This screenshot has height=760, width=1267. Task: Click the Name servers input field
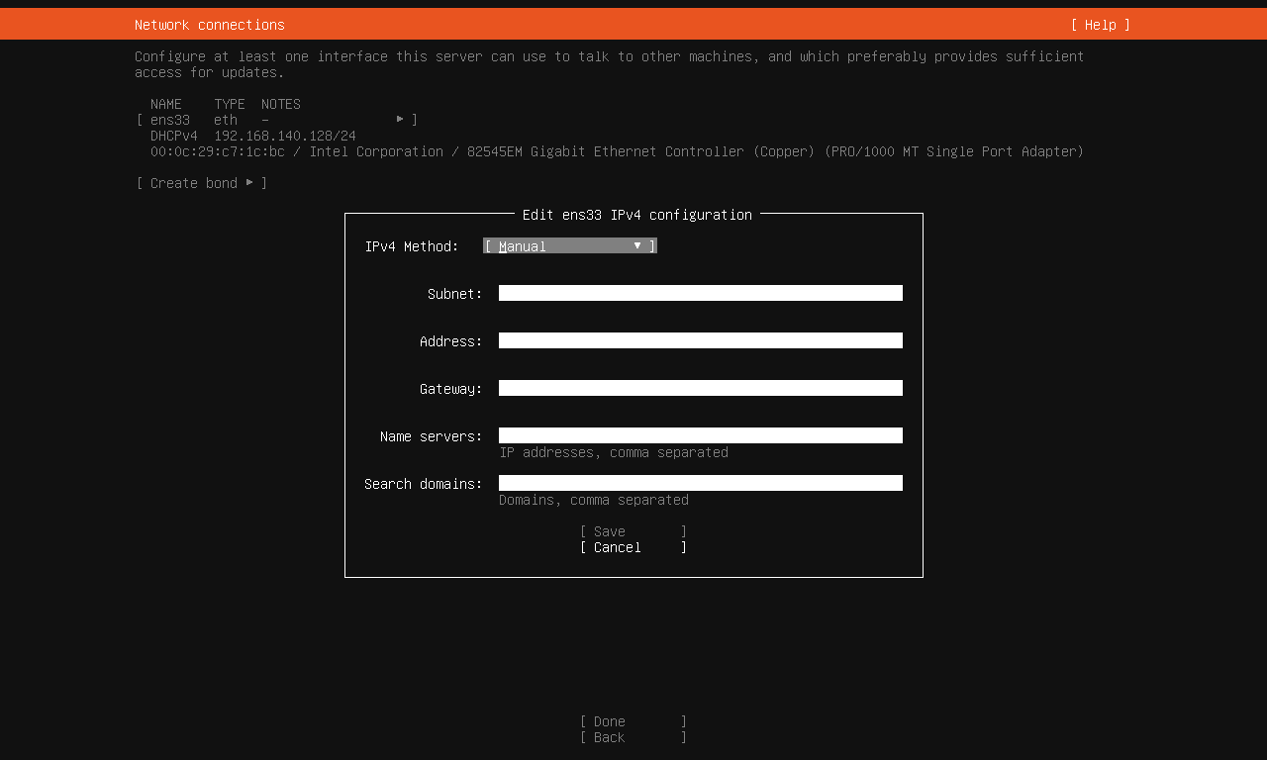click(700, 434)
